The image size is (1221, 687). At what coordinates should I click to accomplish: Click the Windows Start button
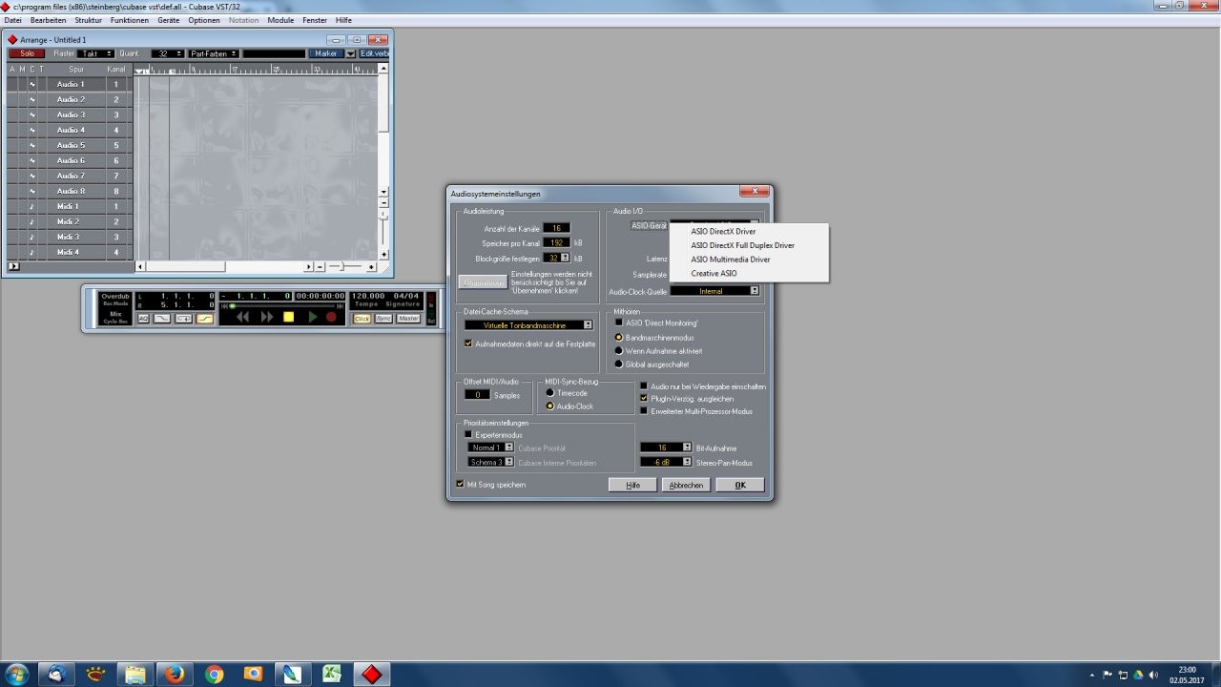17,674
